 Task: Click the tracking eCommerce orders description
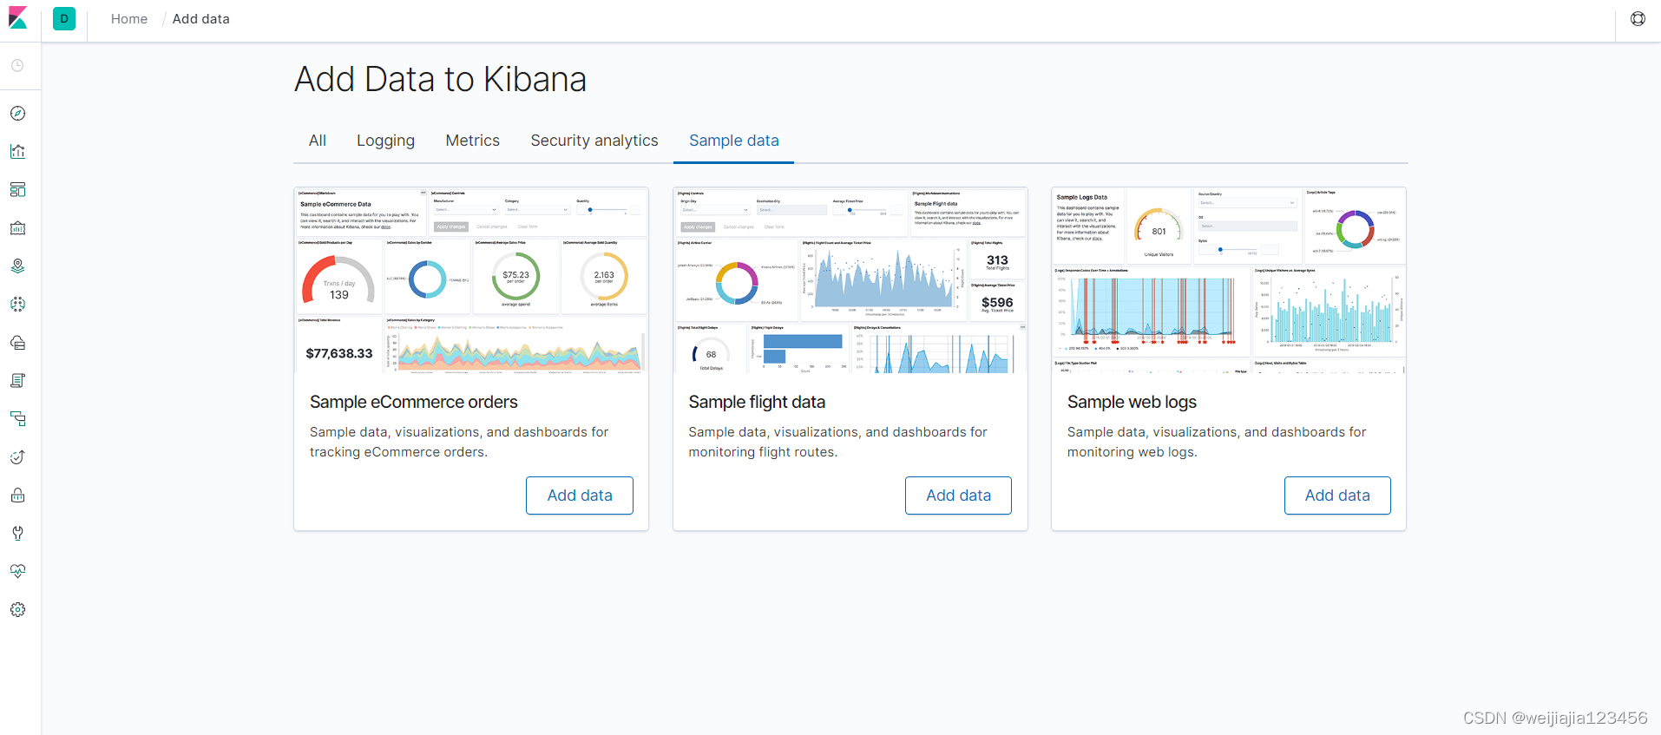coord(459,442)
